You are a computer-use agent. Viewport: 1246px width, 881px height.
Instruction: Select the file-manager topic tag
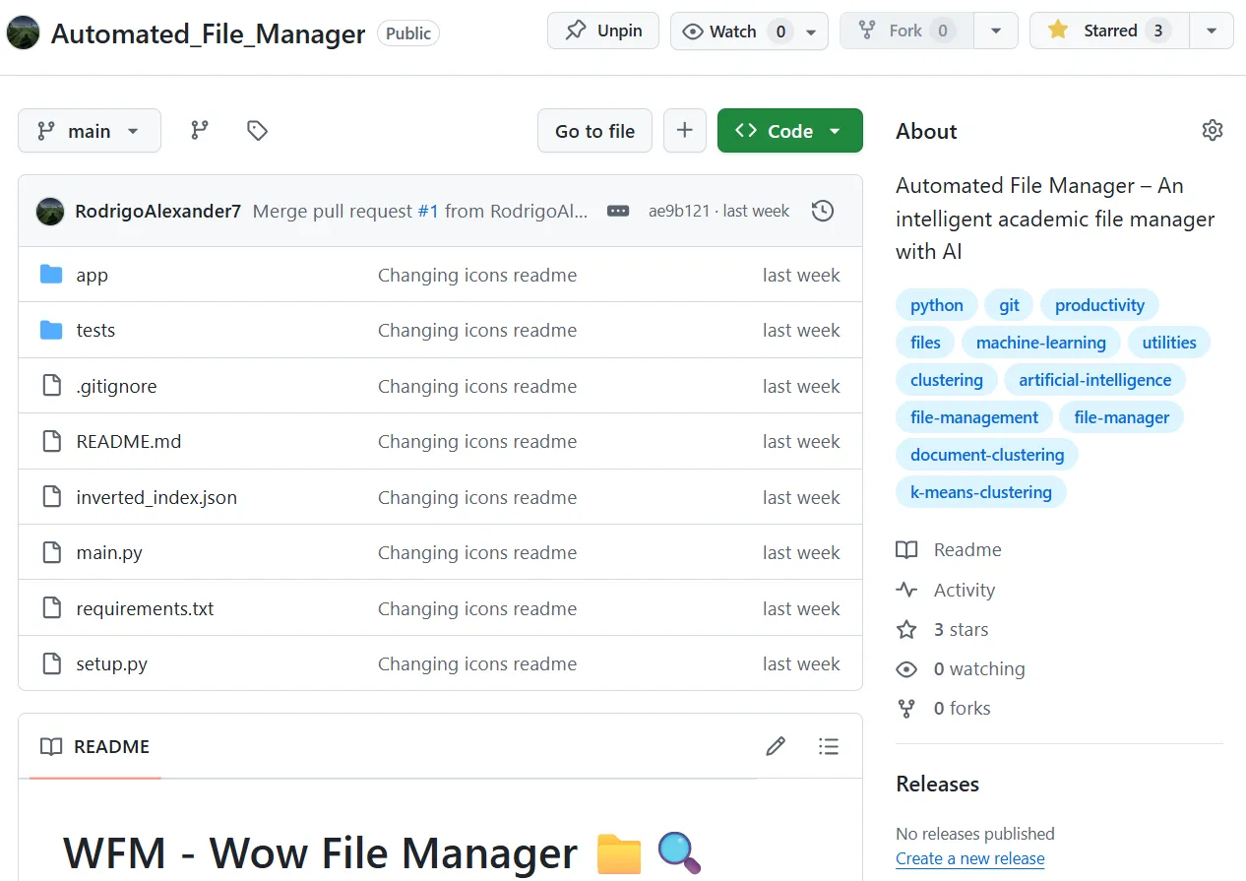pos(1122,417)
